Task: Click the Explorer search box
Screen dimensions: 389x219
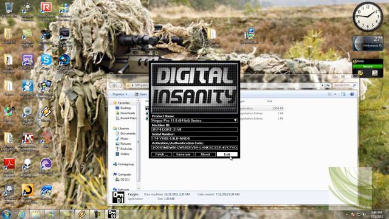Action: click(345, 85)
